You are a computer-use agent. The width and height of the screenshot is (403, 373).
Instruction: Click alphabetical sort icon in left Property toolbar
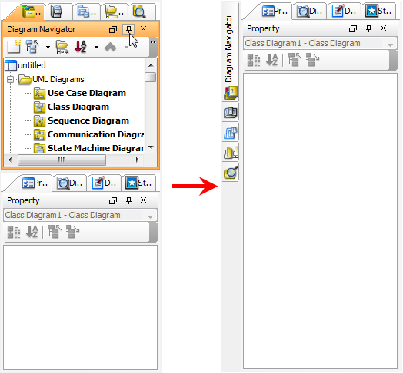(32, 232)
